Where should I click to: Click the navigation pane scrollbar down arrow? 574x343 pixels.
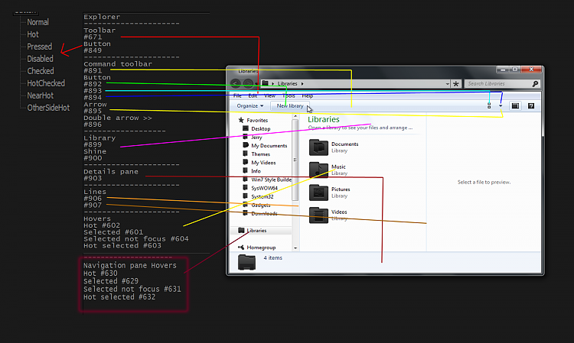coord(295,248)
